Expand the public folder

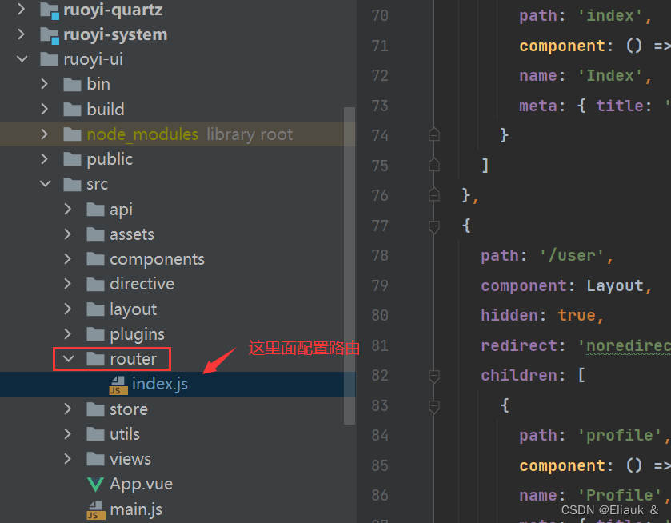[44, 159]
